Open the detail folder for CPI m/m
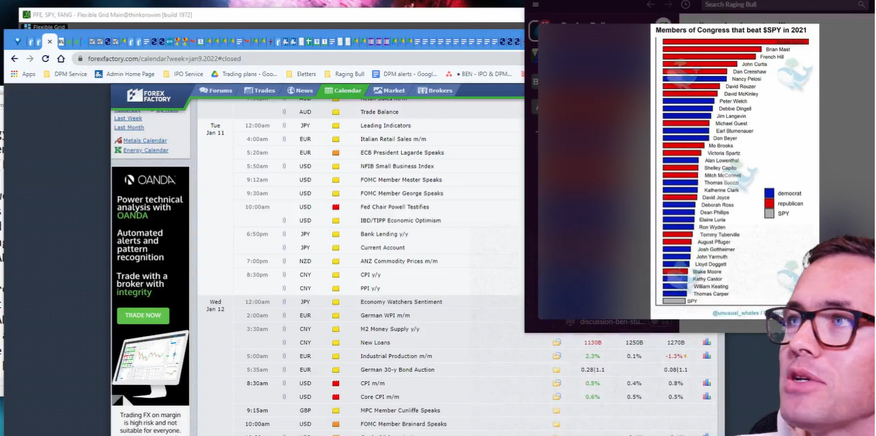 557,383
